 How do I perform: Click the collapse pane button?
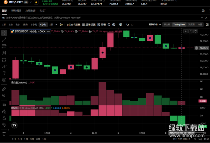click(191, 31)
